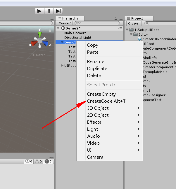Click the Step frame button
This screenshot has height=189, width=176.
58,11
